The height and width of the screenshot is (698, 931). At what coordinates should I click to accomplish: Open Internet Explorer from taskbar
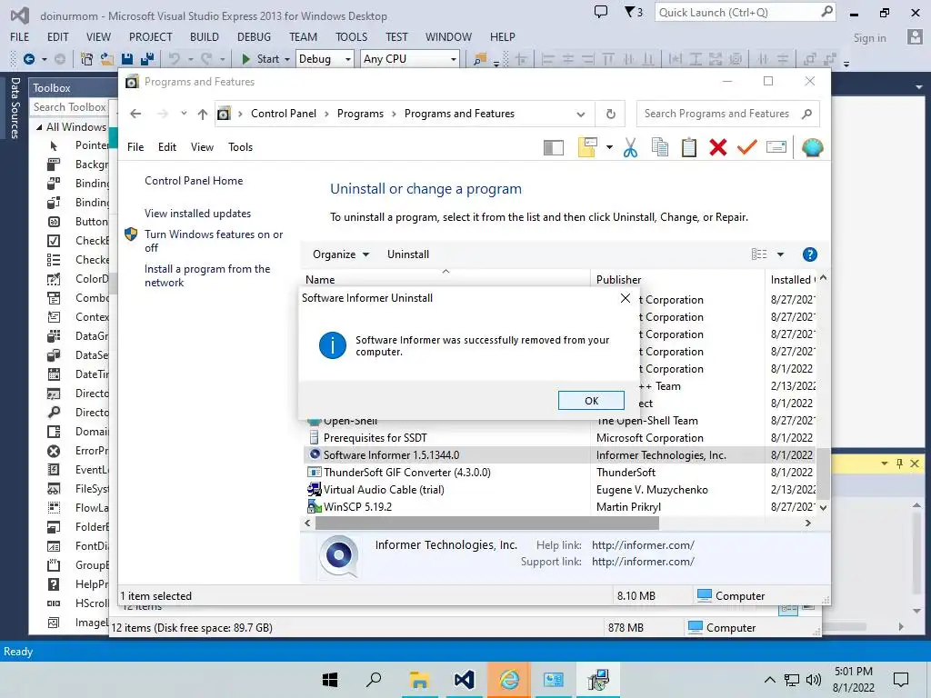509,680
